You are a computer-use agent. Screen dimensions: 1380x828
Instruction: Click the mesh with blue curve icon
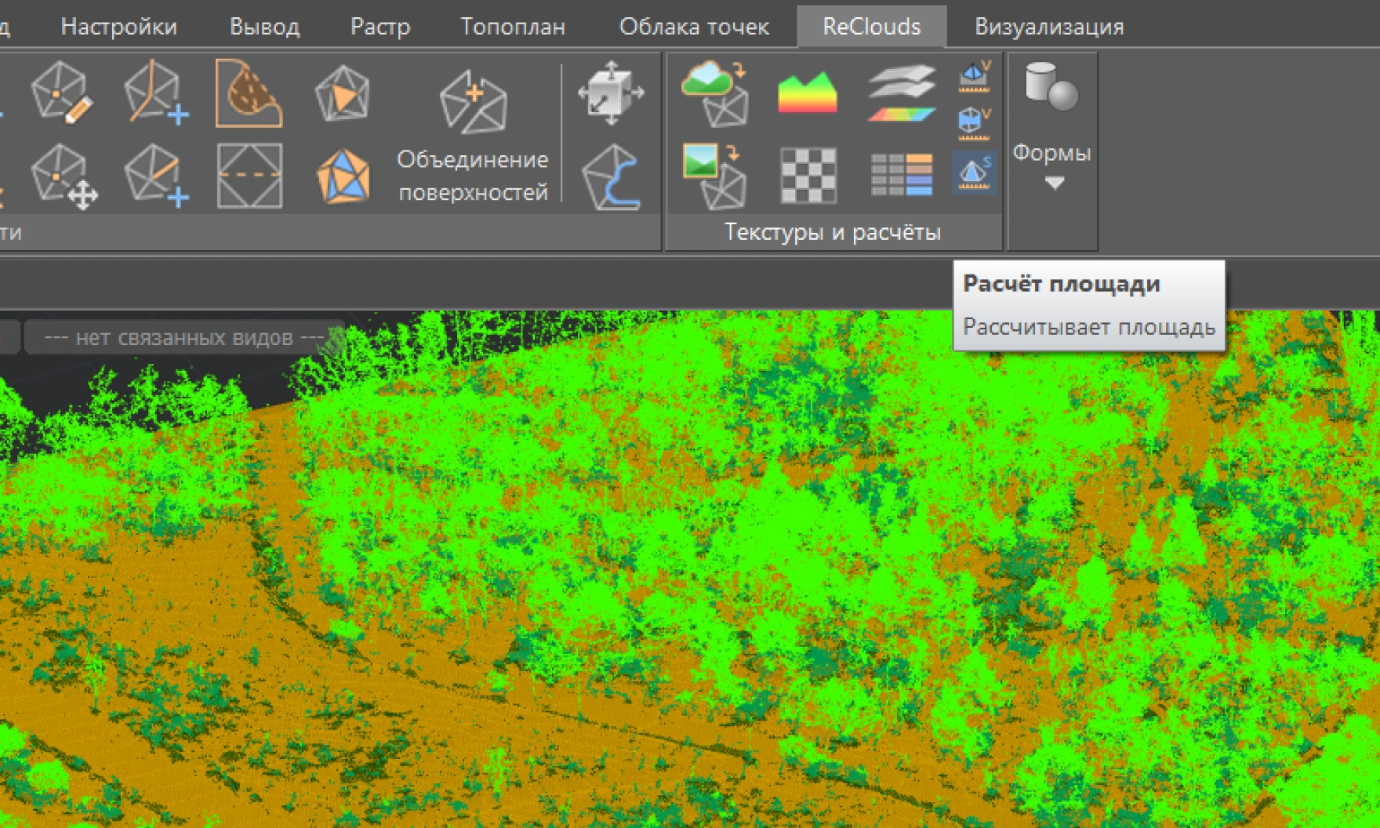point(611,176)
